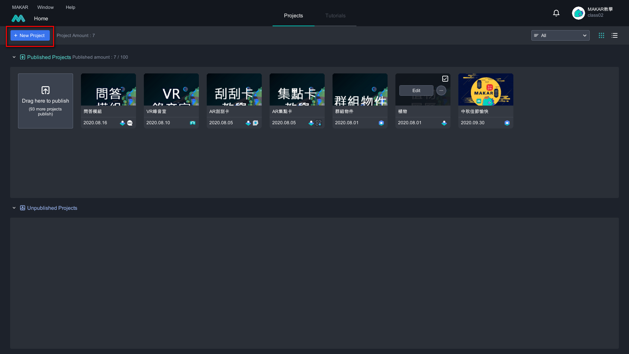Click the user avatar for class02
This screenshot has width=629, height=354.
578,13
